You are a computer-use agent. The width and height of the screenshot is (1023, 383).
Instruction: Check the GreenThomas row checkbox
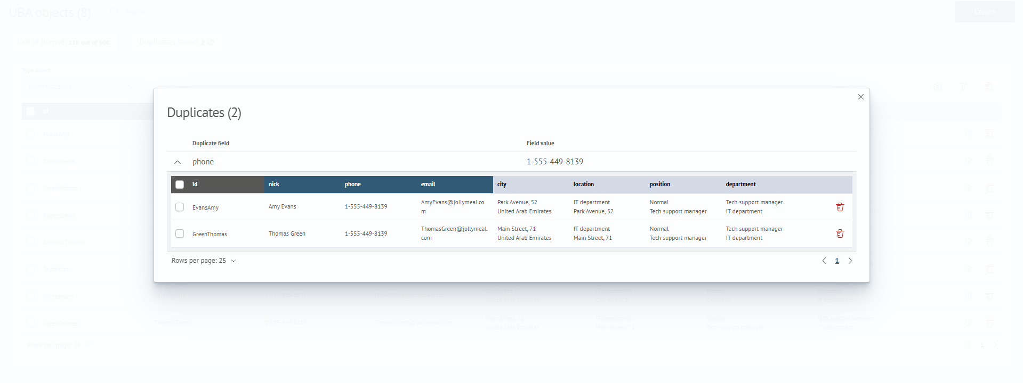pos(180,234)
